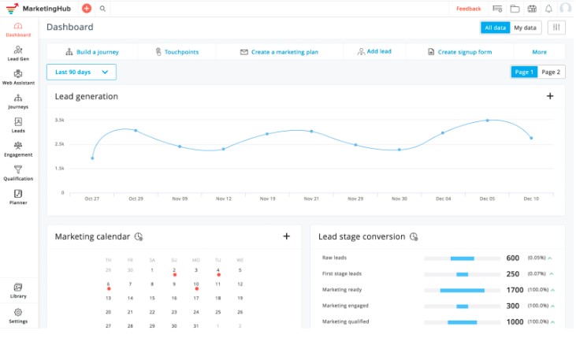Open Leads in sidebar

point(18,125)
